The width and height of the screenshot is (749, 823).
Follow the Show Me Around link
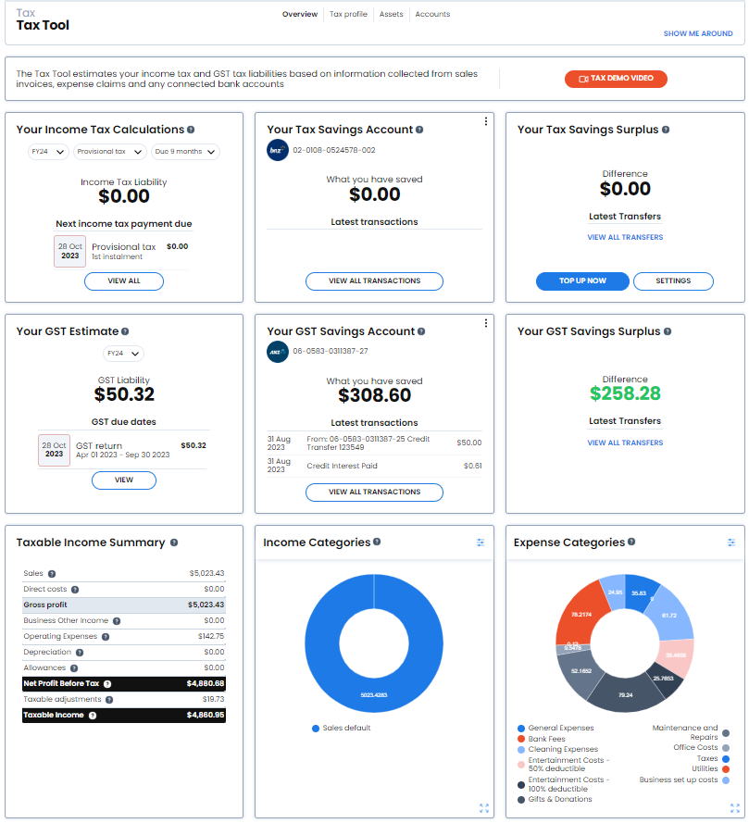click(x=697, y=33)
